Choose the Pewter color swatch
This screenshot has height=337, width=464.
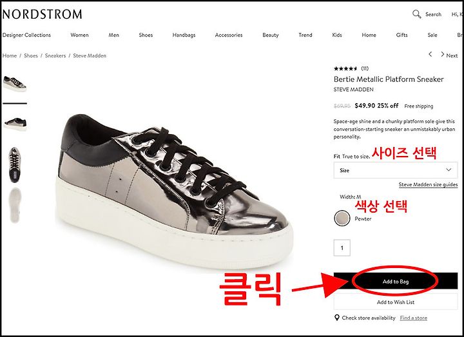(x=342, y=218)
